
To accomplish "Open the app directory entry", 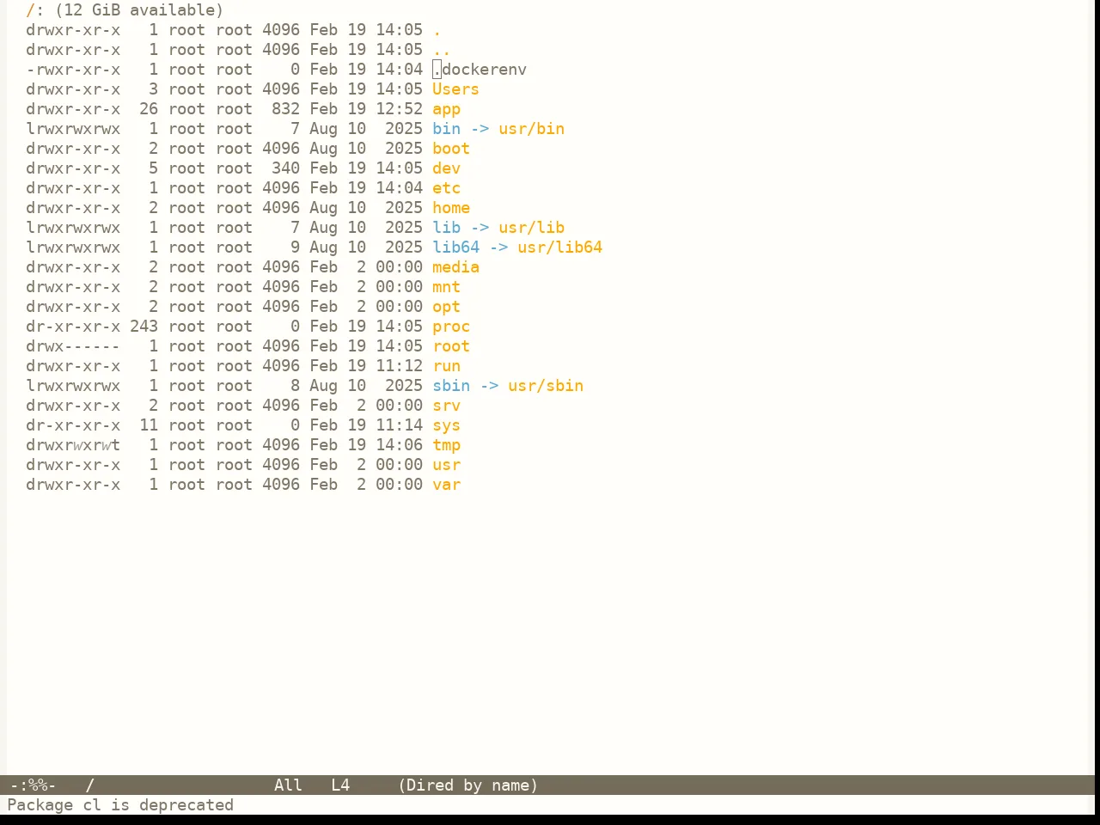I will click(x=446, y=109).
